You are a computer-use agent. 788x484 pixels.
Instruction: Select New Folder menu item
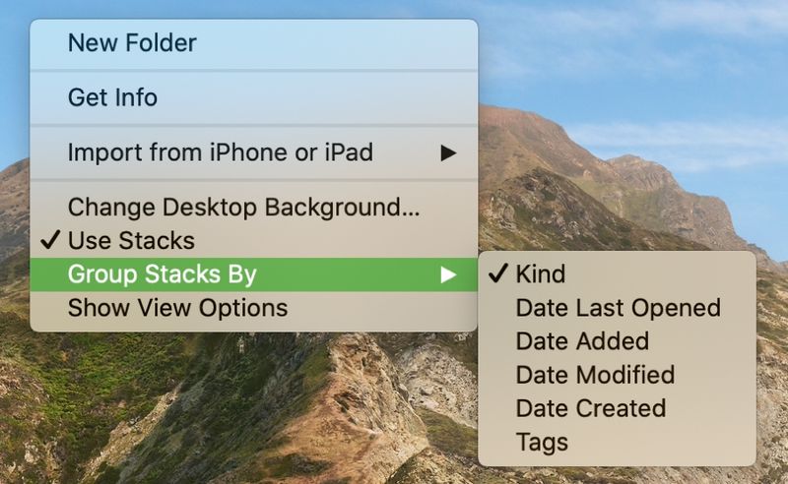(x=254, y=43)
